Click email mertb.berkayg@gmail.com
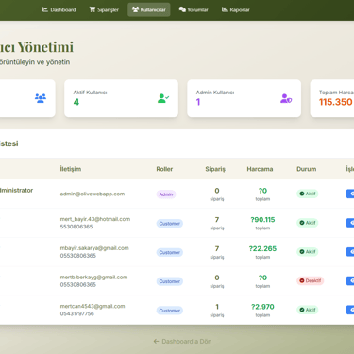The height and width of the screenshot is (354, 354). [x=93, y=277]
